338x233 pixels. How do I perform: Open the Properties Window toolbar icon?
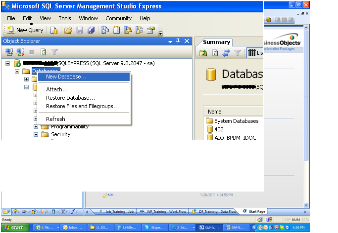pos(151,30)
